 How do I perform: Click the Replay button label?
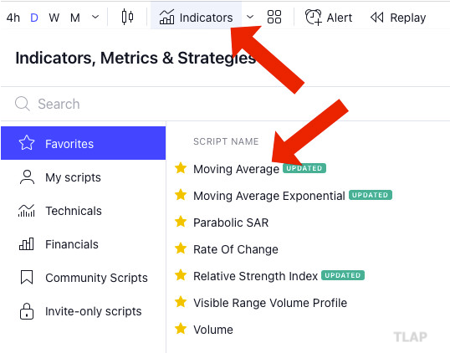pos(408,18)
